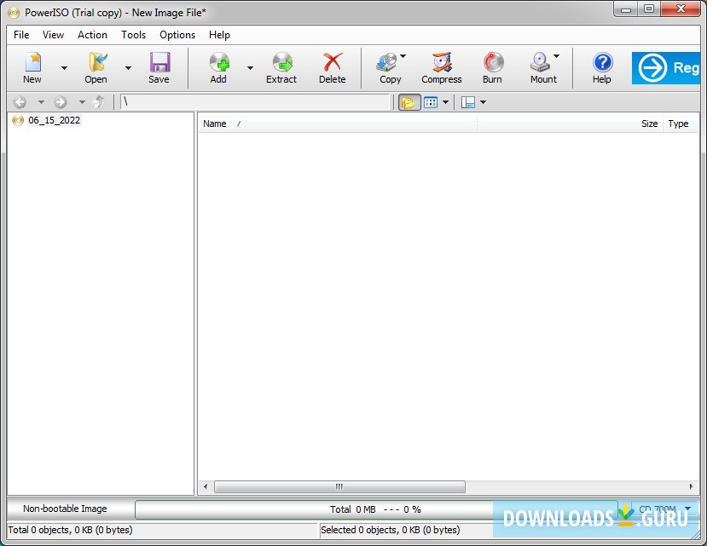Screen dimensions: 707x546
Task: Open the View menu
Action: click(53, 35)
